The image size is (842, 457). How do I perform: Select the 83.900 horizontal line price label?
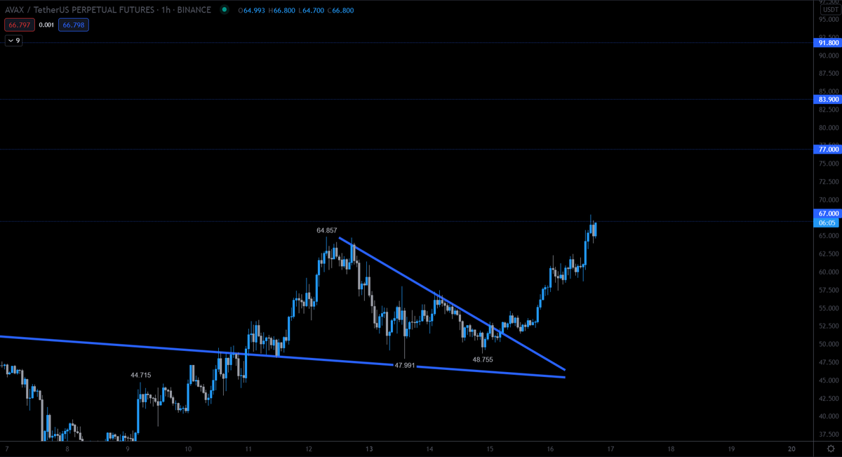(x=827, y=100)
